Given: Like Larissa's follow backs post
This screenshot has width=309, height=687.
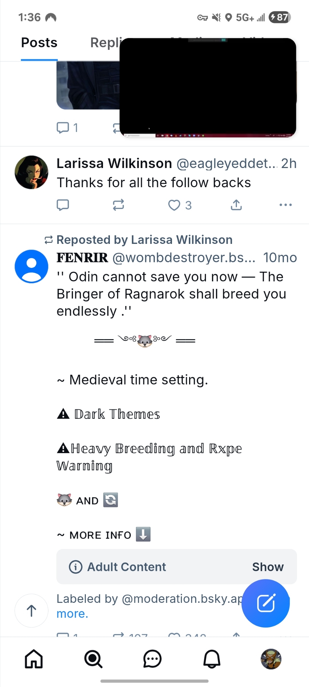Looking at the screenshot, I should [x=174, y=205].
